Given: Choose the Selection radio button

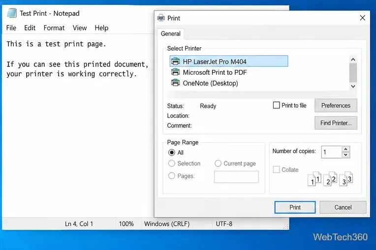Looking at the screenshot, I should 171,163.
